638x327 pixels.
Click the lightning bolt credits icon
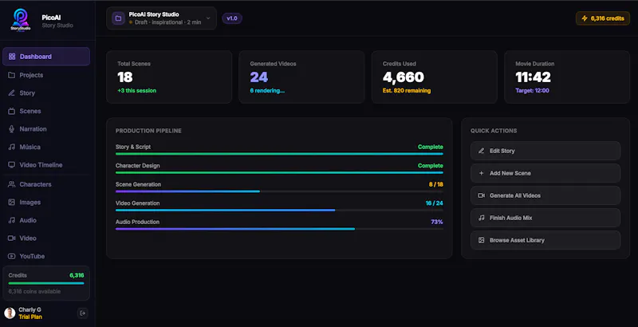(x=585, y=18)
